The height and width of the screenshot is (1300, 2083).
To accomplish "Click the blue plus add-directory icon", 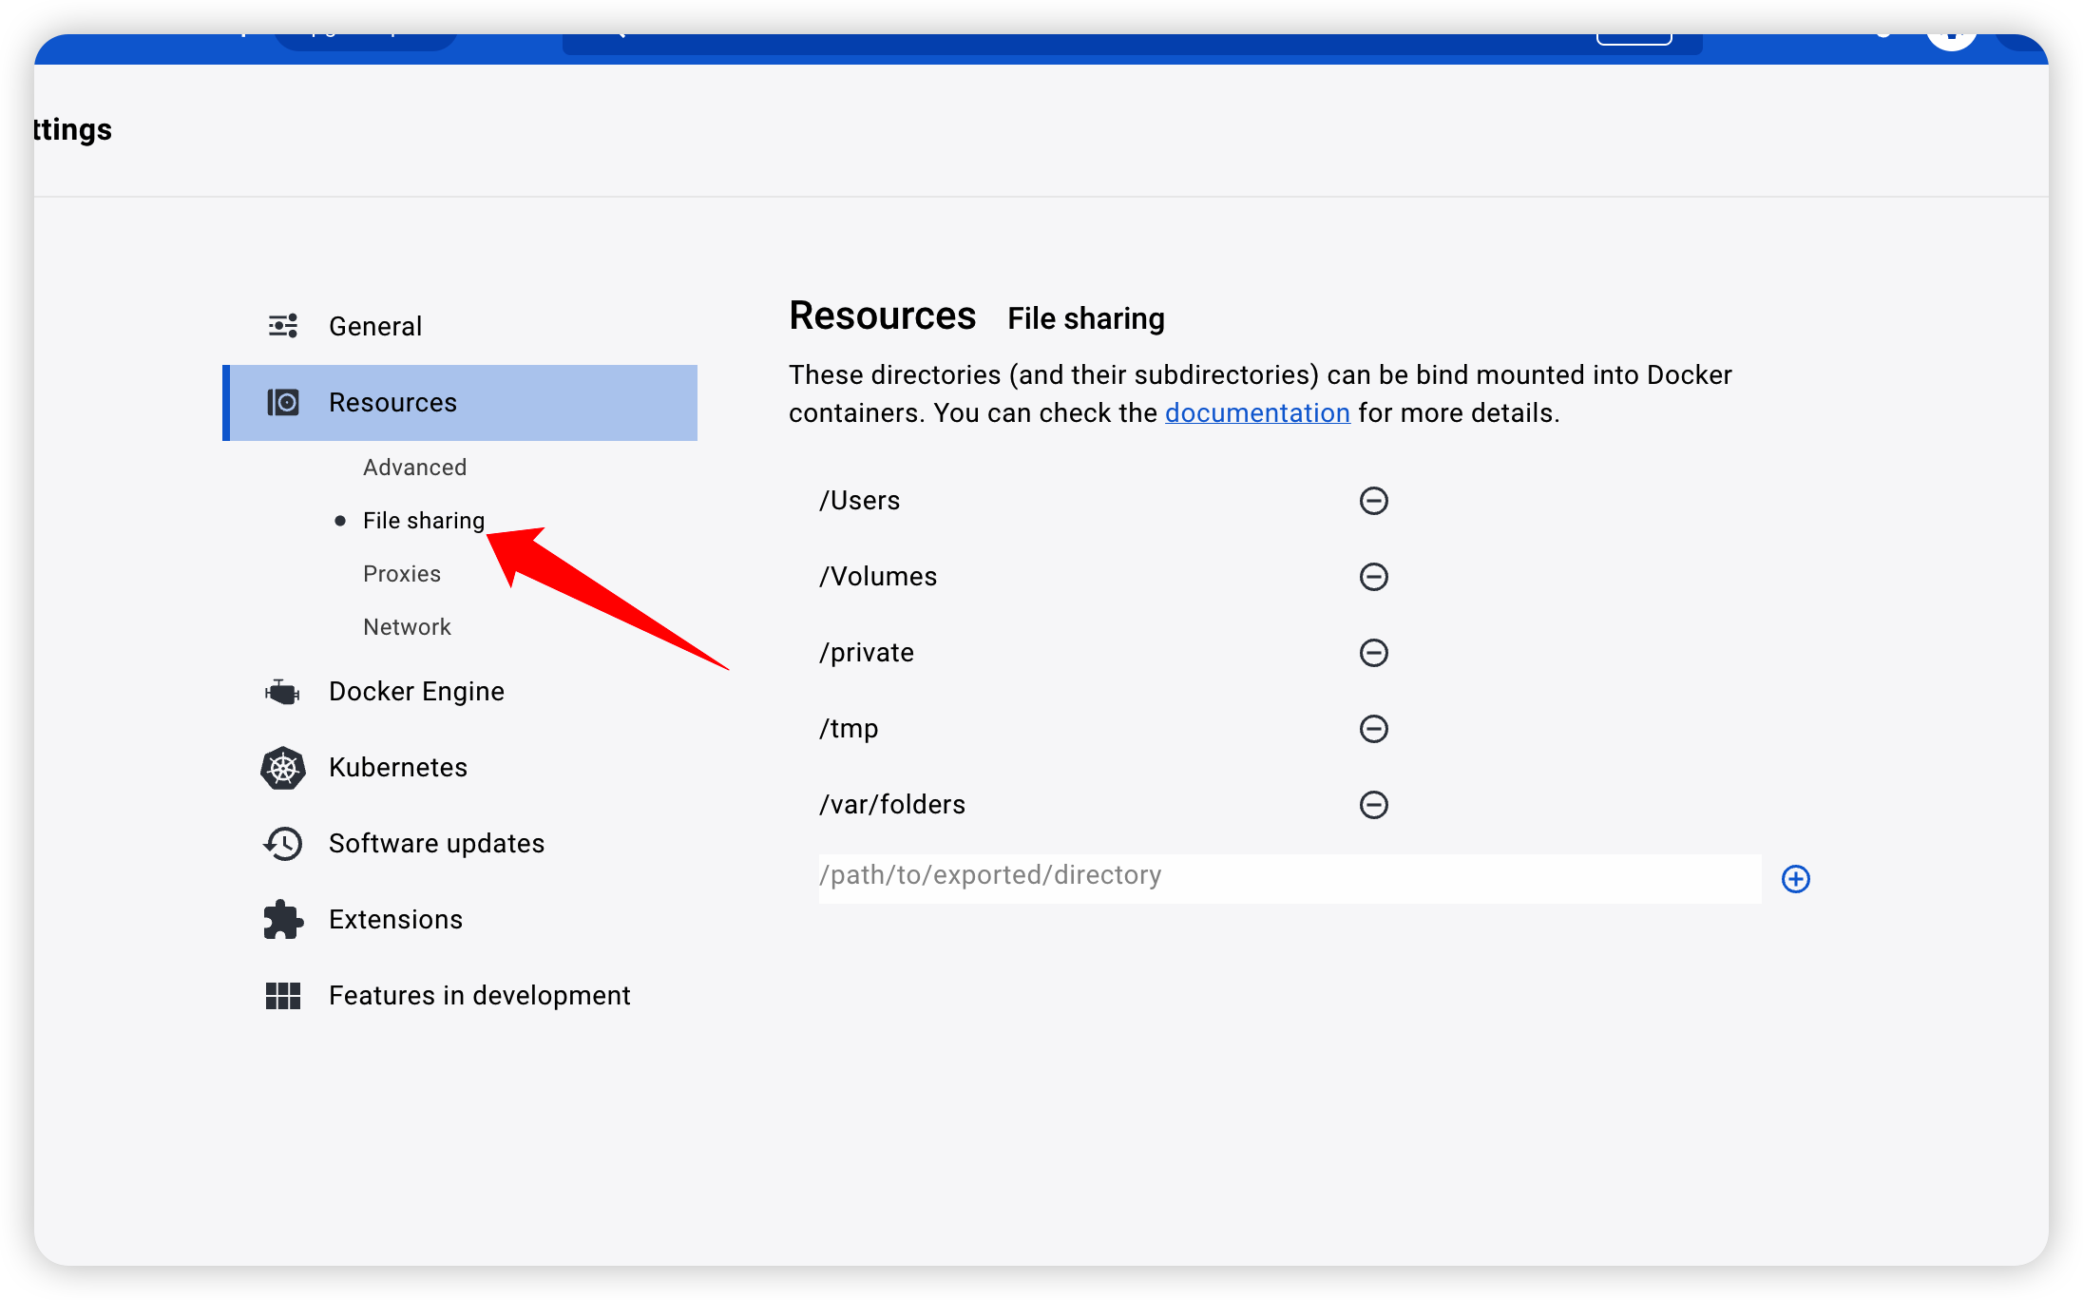I will [x=1795, y=879].
